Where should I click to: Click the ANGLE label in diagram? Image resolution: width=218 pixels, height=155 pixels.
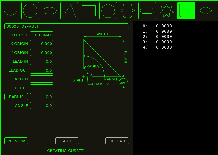[112, 79]
